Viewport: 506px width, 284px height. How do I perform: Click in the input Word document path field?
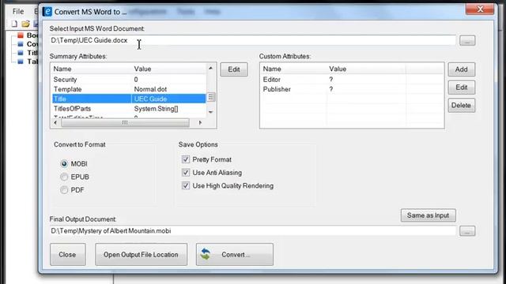point(253,40)
